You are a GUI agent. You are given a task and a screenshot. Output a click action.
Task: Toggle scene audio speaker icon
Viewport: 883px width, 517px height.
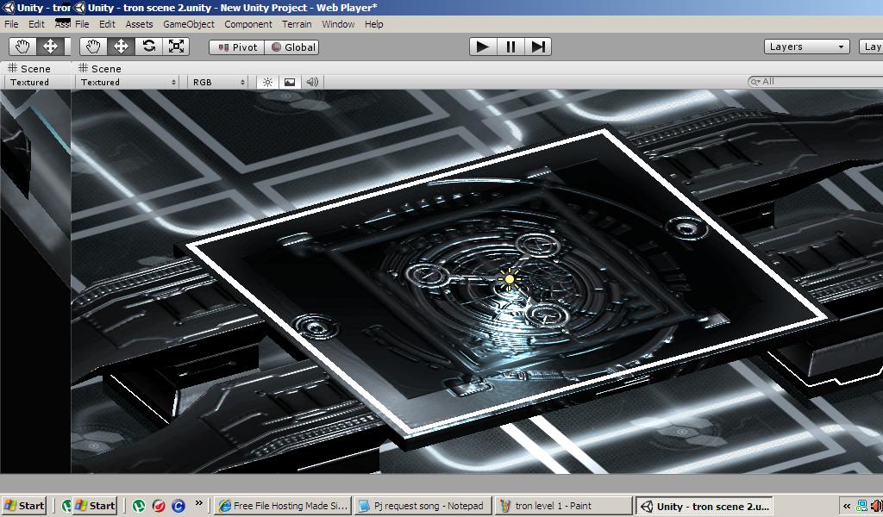[312, 82]
